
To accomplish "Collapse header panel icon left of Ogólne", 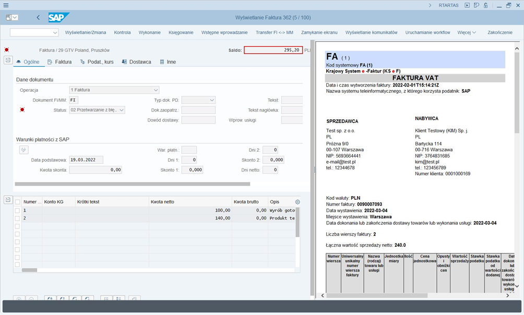I will coord(8,60).
